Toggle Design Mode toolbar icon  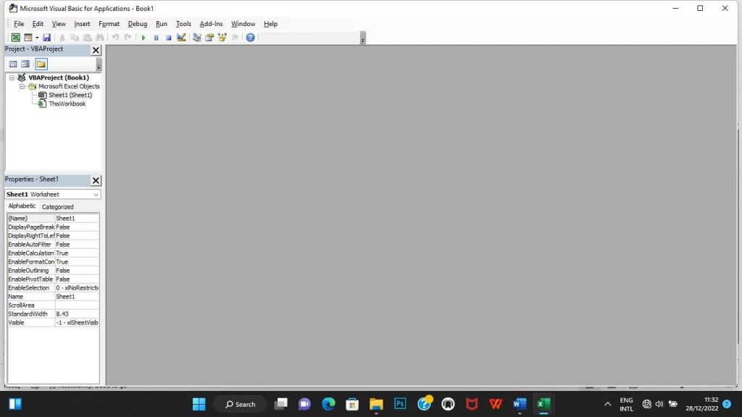181,38
